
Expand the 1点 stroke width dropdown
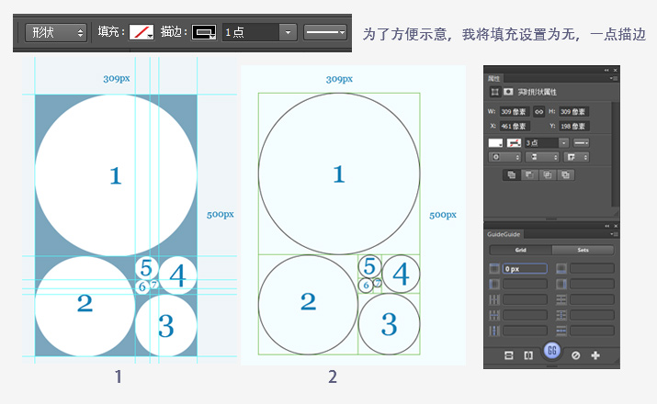(289, 32)
